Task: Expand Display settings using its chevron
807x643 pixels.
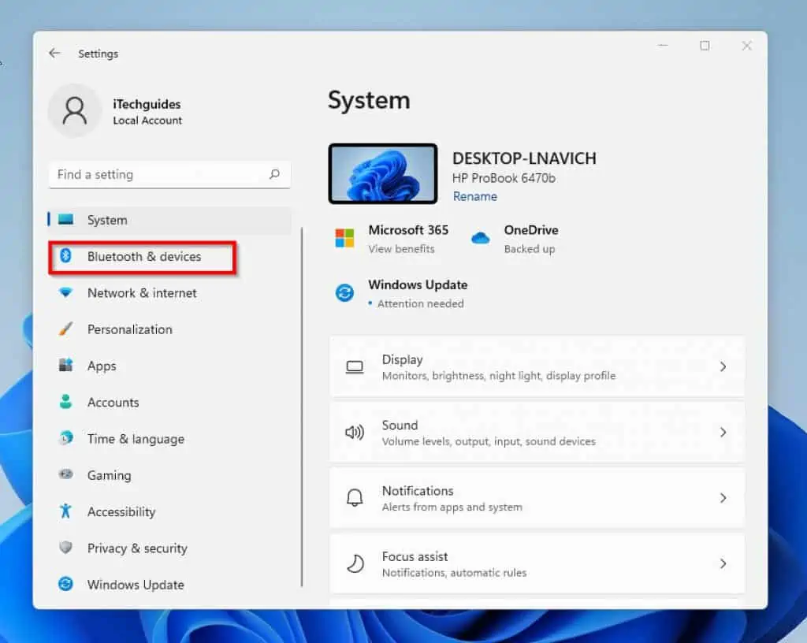Action: coord(723,367)
